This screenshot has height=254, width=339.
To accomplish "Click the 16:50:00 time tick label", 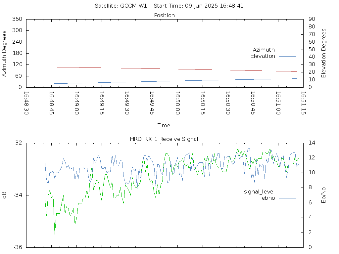I will (177, 103).
